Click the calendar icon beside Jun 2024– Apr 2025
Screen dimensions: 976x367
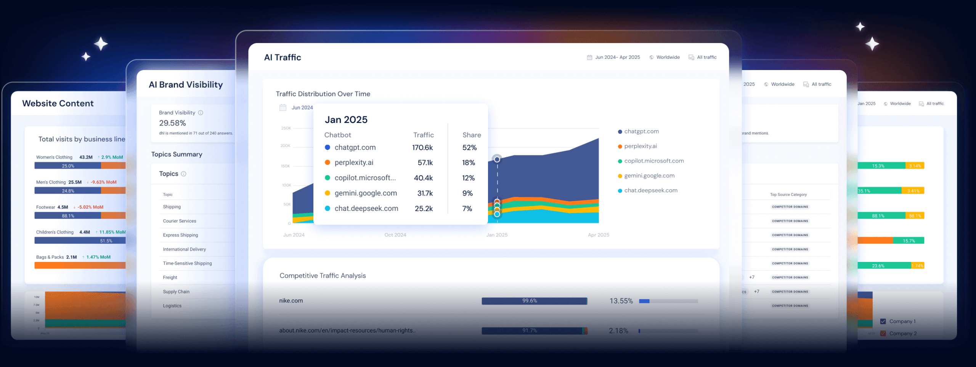pyautogui.click(x=589, y=57)
